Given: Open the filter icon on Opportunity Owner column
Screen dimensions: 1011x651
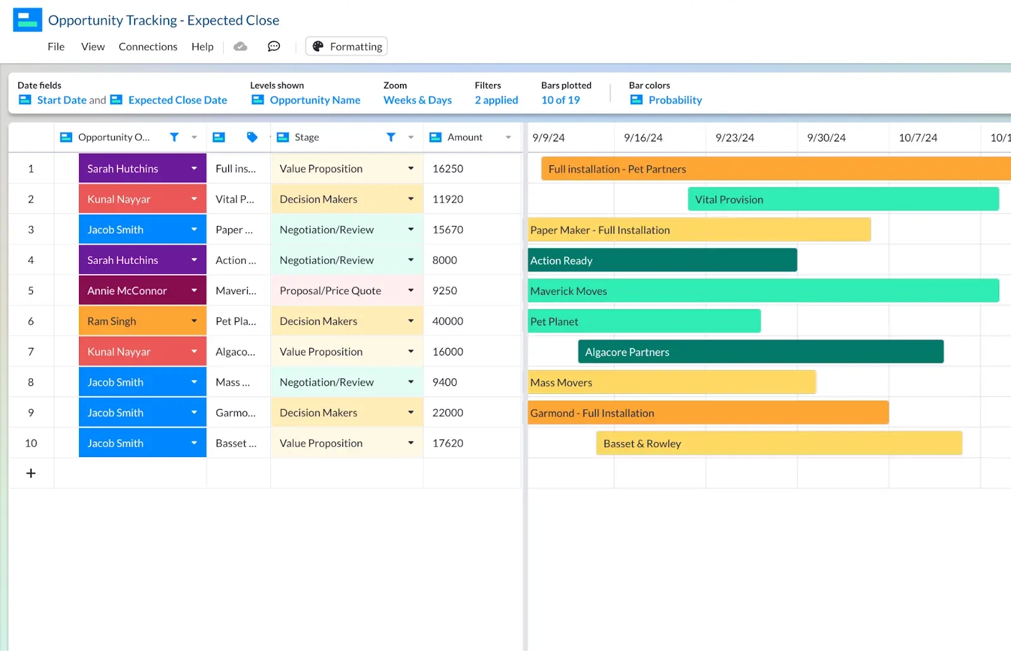Looking at the screenshot, I should [x=174, y=136].
